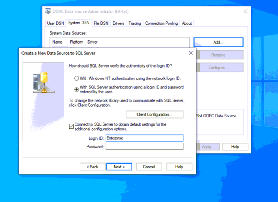The height and width of the screenshot is (202, 278).
Task: Go to the File DSN tab
Action: click(101, 23)
